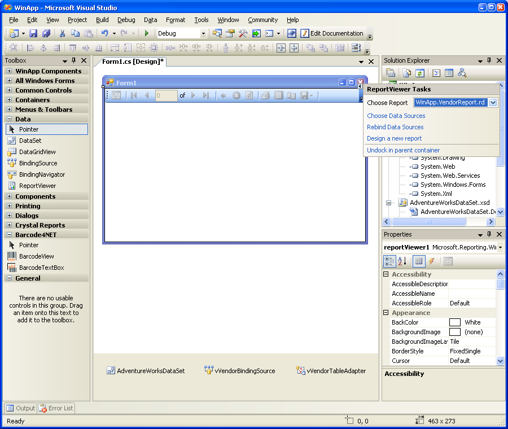Open the Debug configuration dropdown
The height and width of the screenshot is (429, 508).
pos(203,34)
